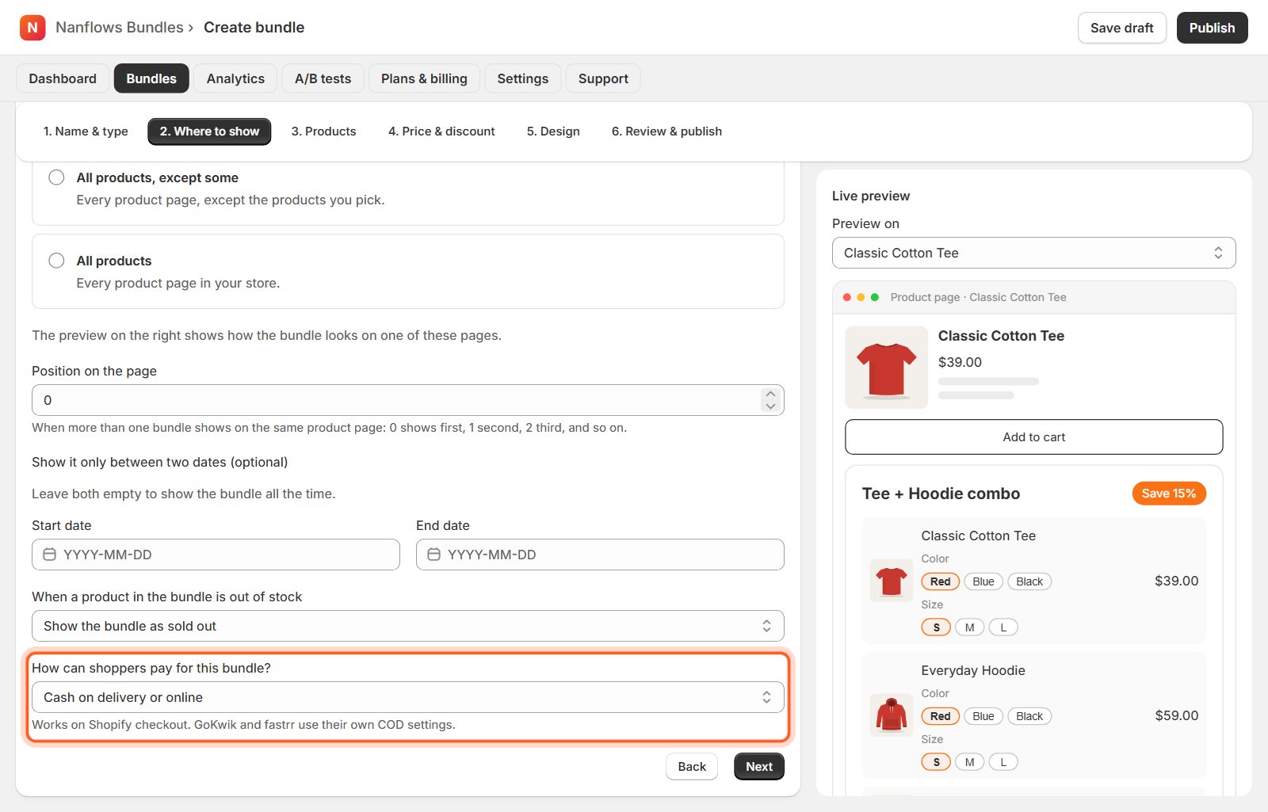1268x812 pixels.
Task: Click the red tee image in the product header
Action: 887,368
